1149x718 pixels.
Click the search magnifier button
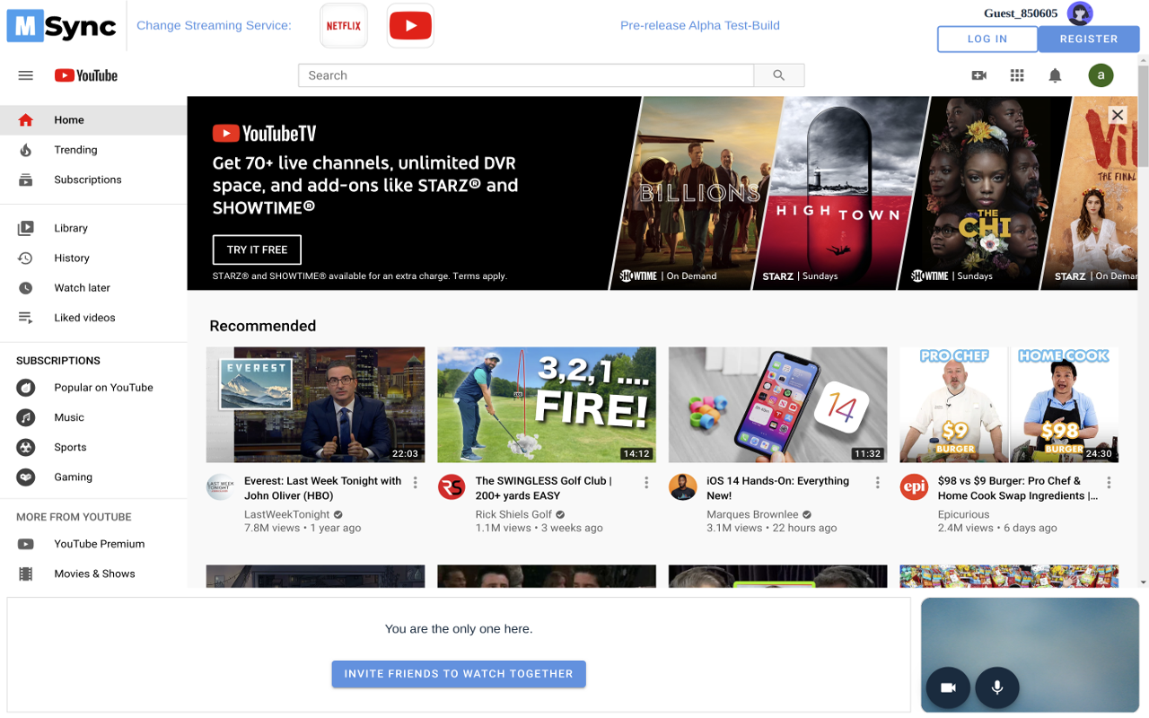(x=779, y=75)
